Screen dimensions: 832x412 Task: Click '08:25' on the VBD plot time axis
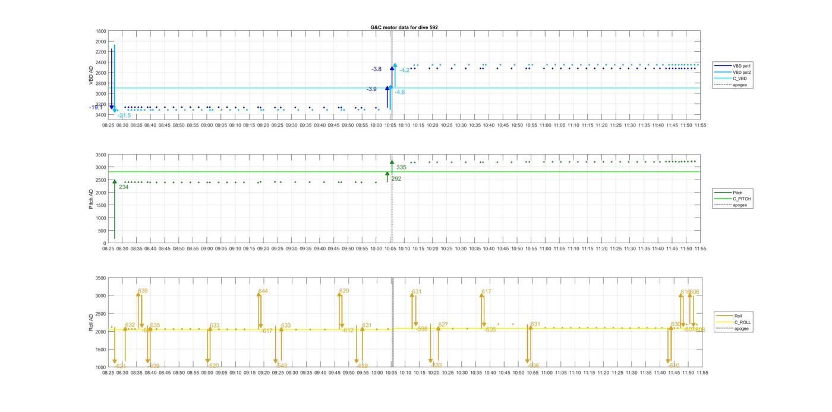click(108, 125)
